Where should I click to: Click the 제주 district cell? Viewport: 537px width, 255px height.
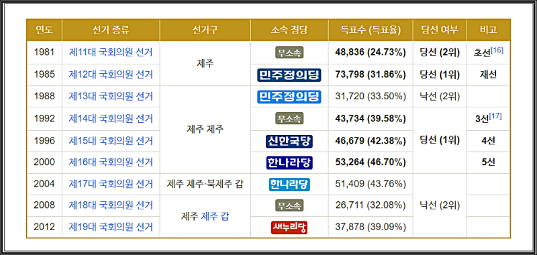pos(205,63)
